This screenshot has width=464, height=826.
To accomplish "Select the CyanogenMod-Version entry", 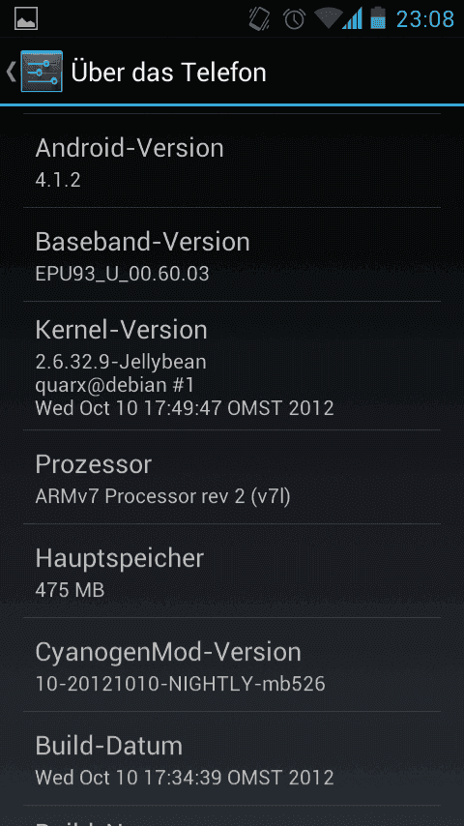I will [232, 664].
